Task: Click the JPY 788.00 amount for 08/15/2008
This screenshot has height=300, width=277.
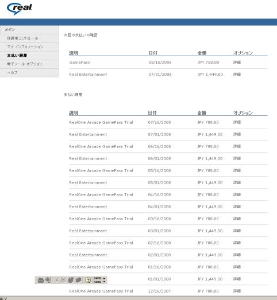Action: pyautogui.click(x=208, y=63)
